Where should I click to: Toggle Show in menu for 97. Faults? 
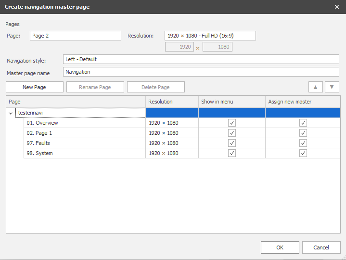pyautogui.click(x=231, y=143)
